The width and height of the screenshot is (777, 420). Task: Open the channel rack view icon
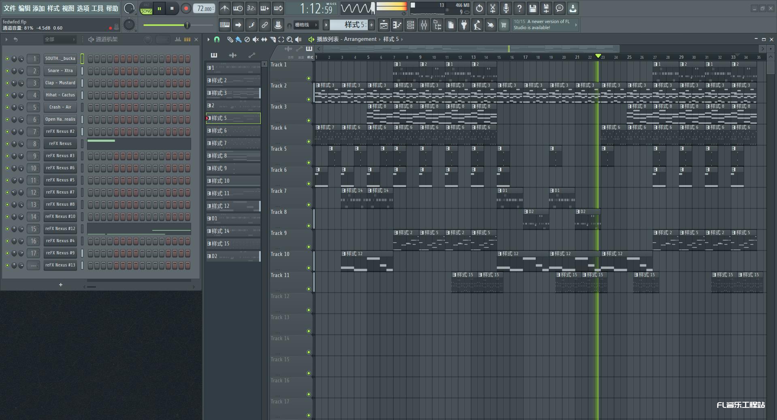coord(411,25)
